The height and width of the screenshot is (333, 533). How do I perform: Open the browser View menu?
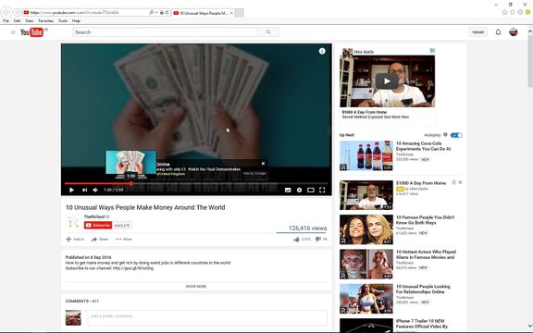(x=30, y=20)
